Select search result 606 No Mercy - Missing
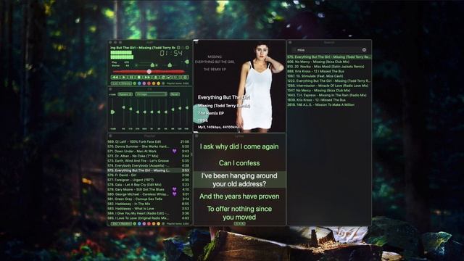Viewport: 464px width, 261px height. (329, 62)
